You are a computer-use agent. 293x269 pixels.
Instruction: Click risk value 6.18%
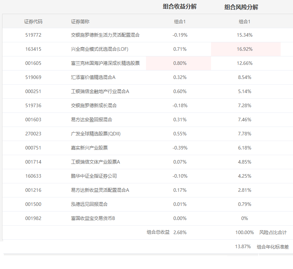pos(244,148)
